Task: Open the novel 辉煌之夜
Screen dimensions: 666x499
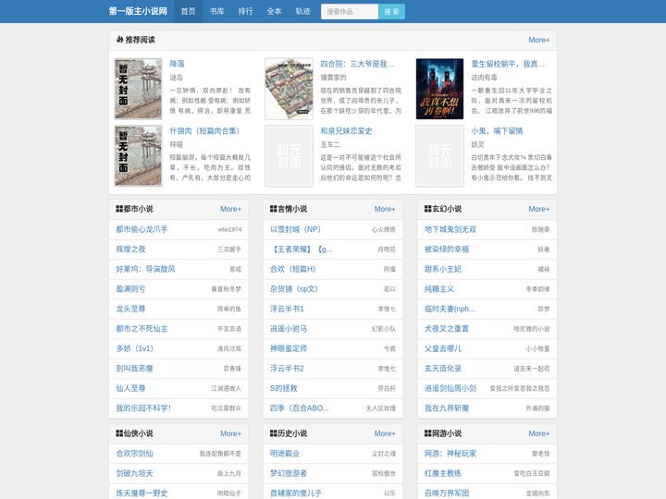Action: [130, 249]
